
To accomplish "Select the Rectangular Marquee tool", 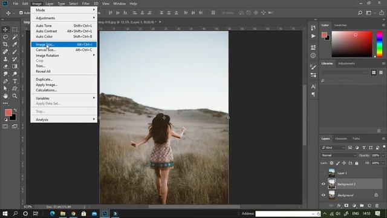I will (15, 30).
